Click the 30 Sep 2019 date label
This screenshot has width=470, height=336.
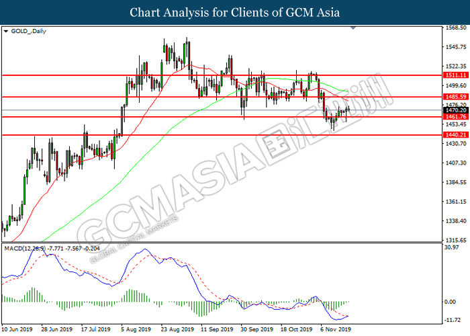tap(257, 329)
